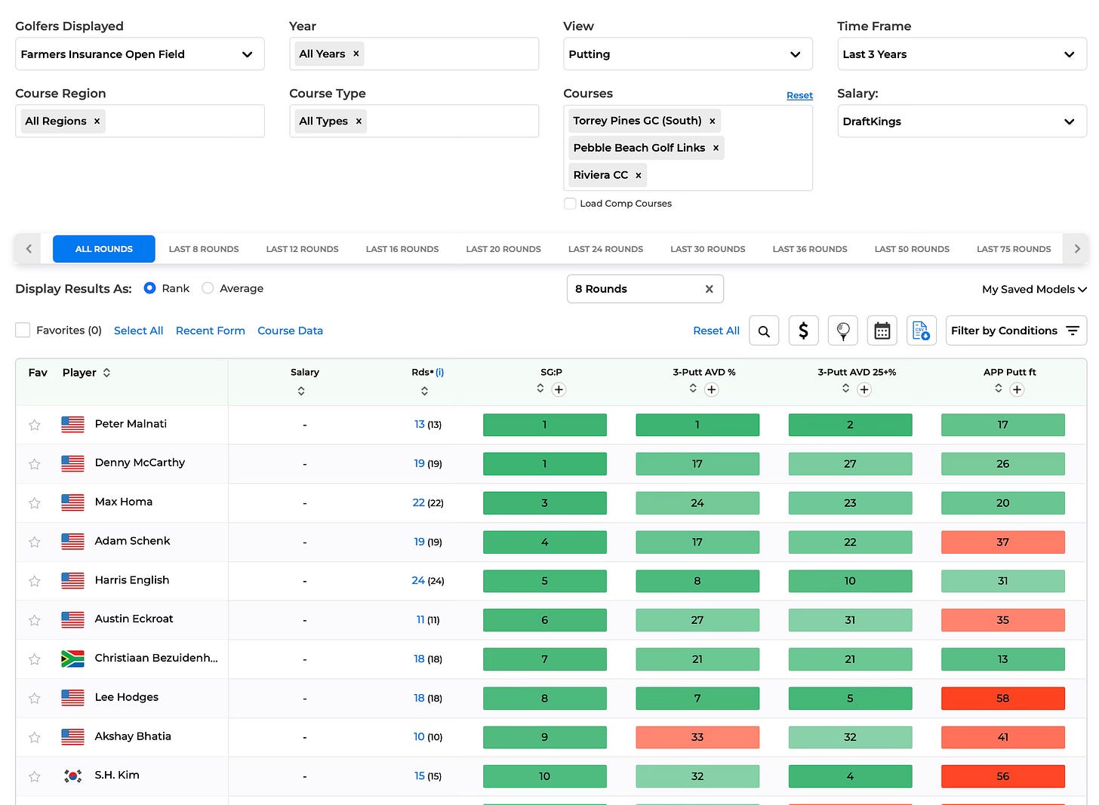The height and width of the screenshot is (805, 1099).
Task: Open the calendar icon button
Action: [x=882, y=330]
